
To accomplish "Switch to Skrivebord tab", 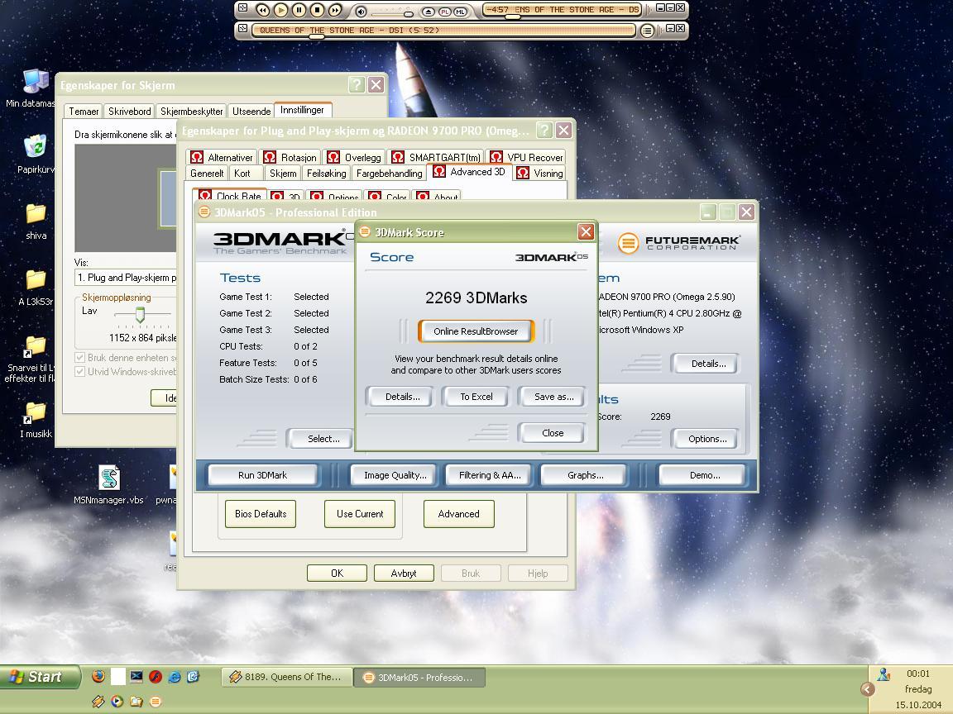I will pyautogui.click(x=129, y=111).
